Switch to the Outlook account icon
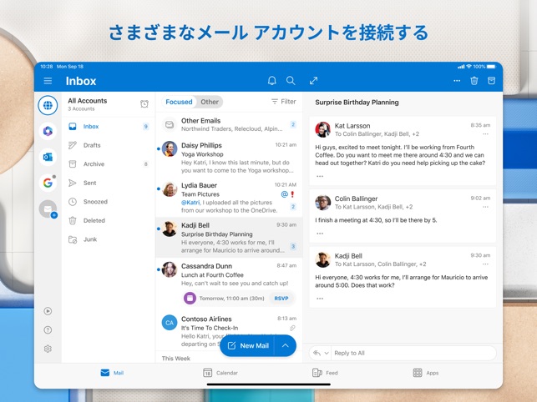 coord(48,157)
